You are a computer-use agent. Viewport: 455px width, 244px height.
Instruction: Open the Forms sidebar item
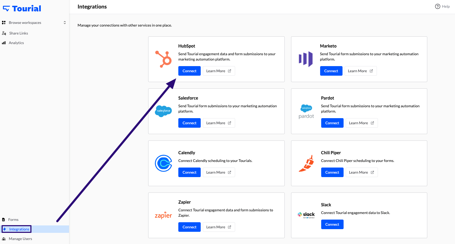pos(13,220)
